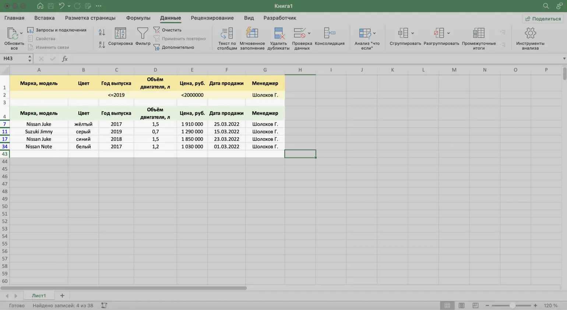Click the Filter funnel icon
567x310 pixels.
142,34
